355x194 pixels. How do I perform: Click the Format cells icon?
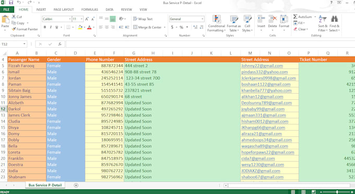point(284,19)
